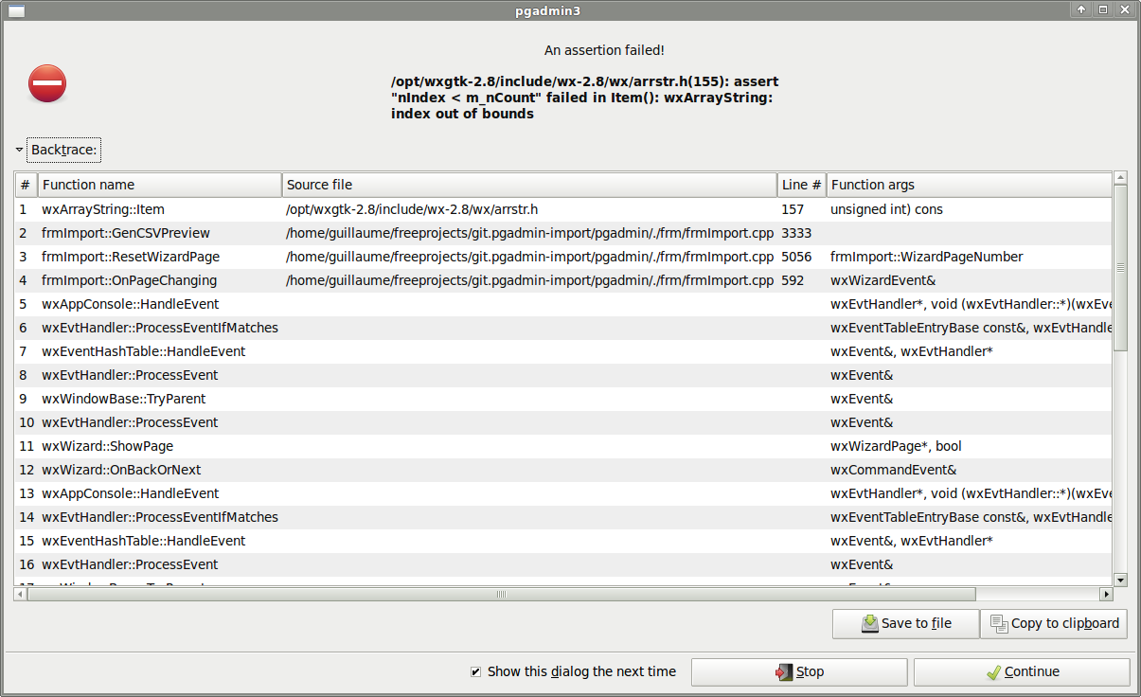Click the green checkmark on Continue
Viewport: 1141px width, 697px height.
coord(992,671)
